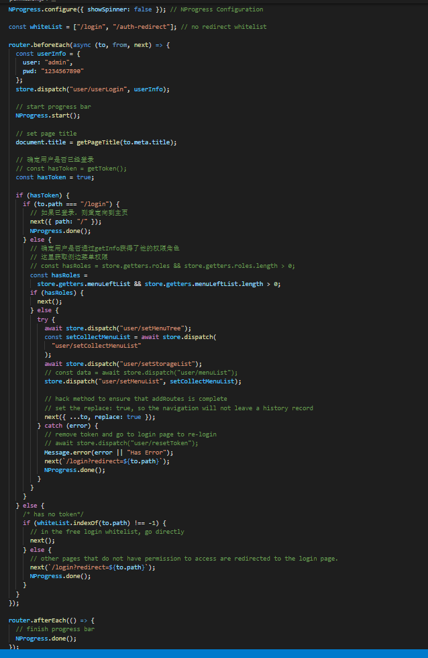This screenshot has width=428, height=658.
Task: Click the "hack method to ensure" comment
Action: pos(136,399)
